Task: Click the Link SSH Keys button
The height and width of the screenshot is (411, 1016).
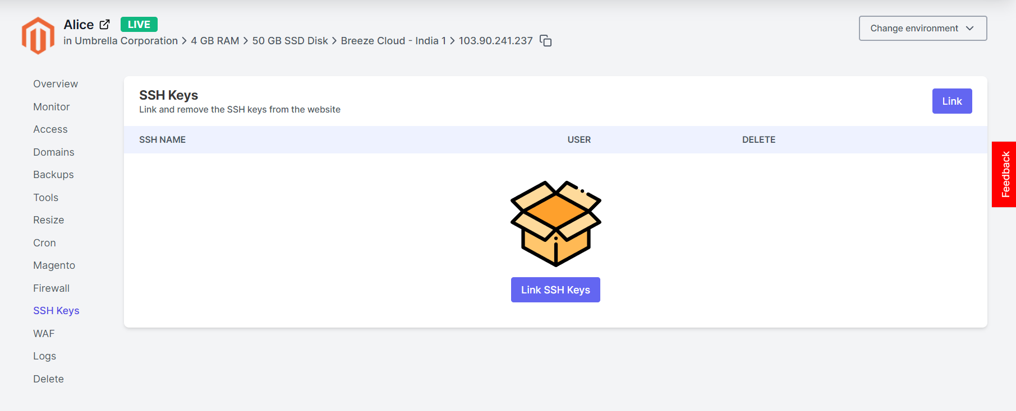Action: point(555,290)
